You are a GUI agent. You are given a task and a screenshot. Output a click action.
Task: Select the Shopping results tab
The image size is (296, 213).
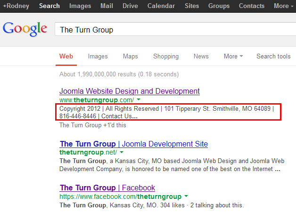click(x=165, y=56)
